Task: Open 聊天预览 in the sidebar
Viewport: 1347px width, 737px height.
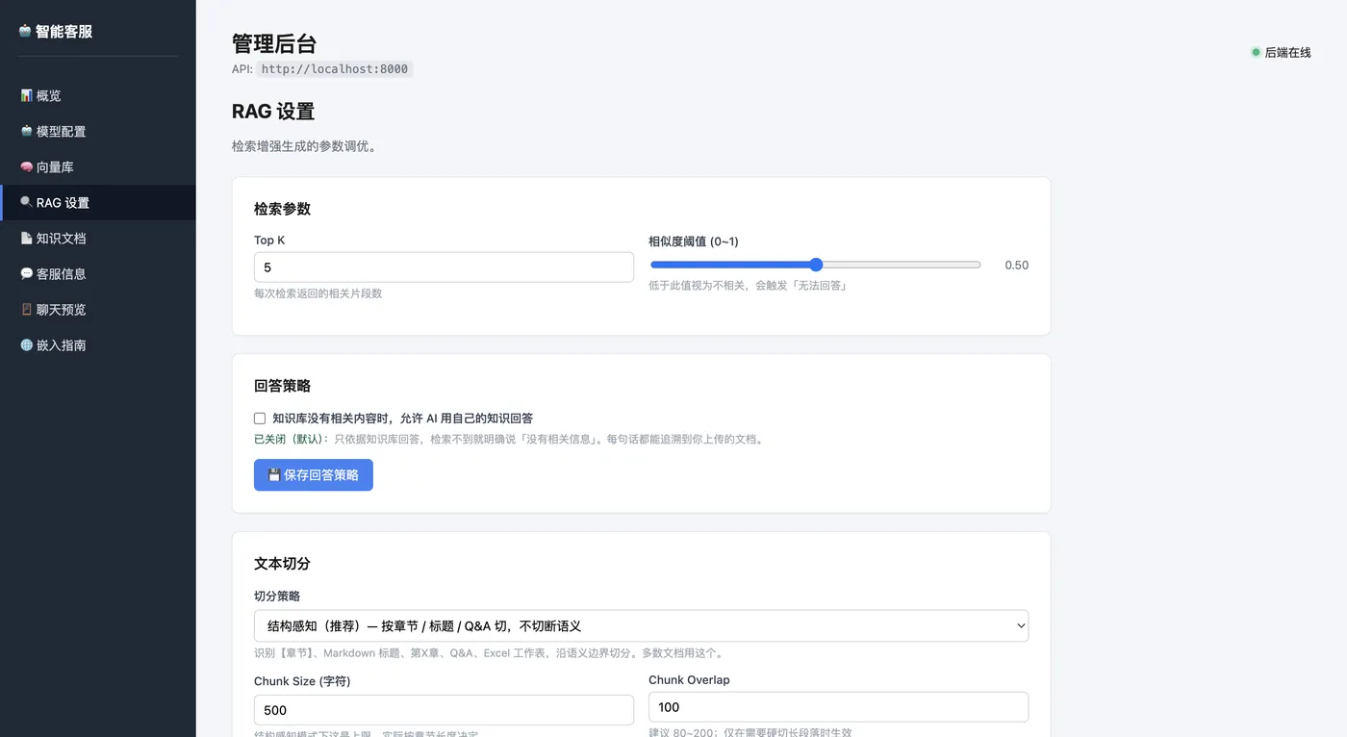Action: pos(98,309)
